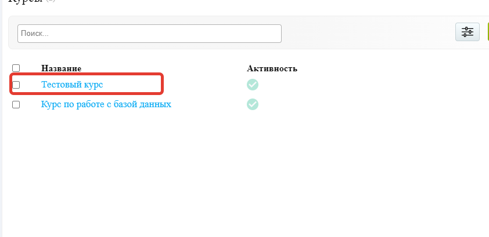Image resolution: width=489 pixels, height=237 pixels.
Task: Open Курс по работе с базой данных
Action: tap(106, 104)
